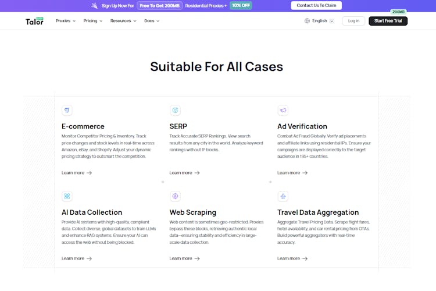This screenshot has width=436, height=291.
Task: Click the Travel Data Aggregation icon
Action: [283, 196]
